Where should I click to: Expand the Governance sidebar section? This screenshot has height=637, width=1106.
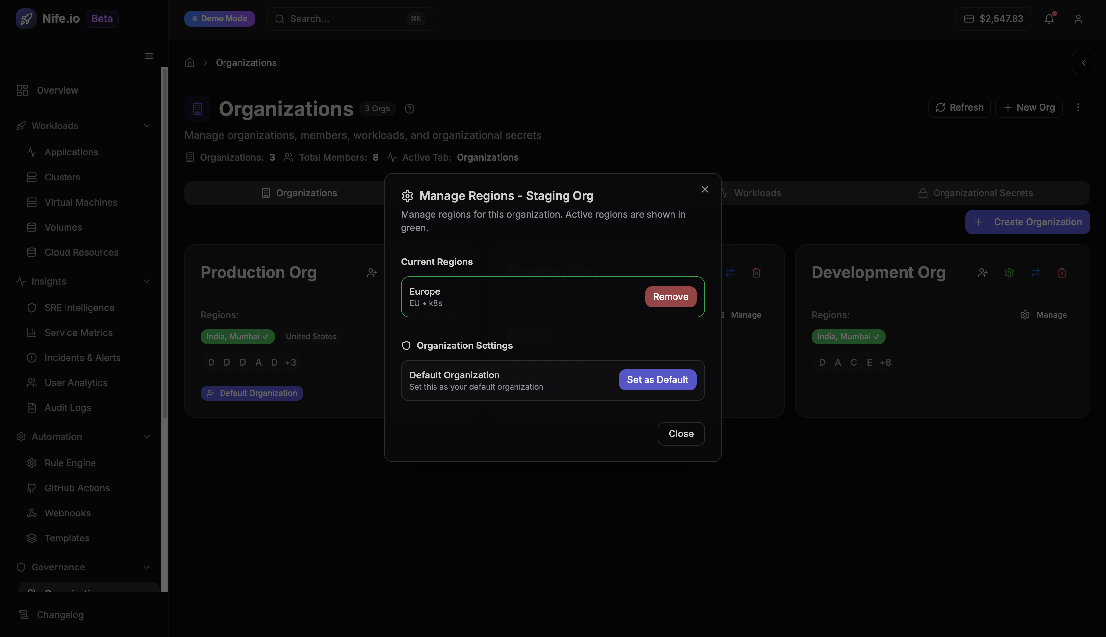coord(147,567)
